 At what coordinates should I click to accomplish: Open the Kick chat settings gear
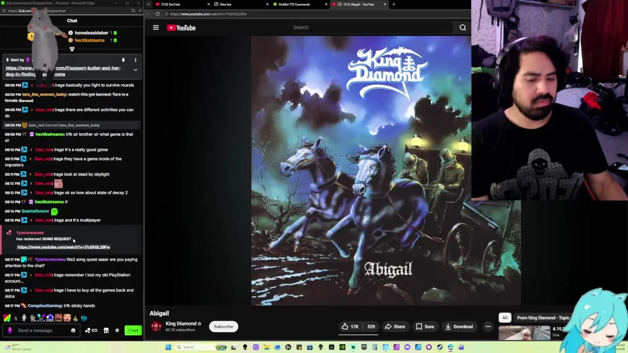[x=117, y=330]
